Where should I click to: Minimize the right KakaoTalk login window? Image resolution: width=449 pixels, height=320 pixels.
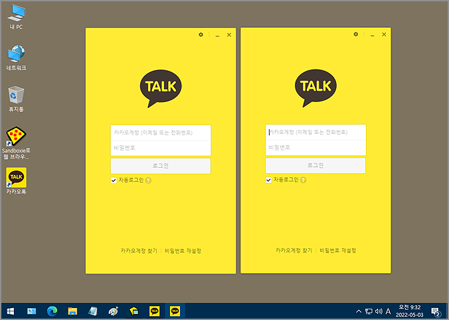click(372, 35)
